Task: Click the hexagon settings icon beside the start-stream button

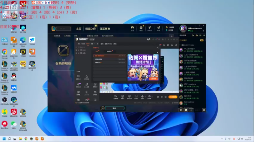Action: tap(165, 97)
